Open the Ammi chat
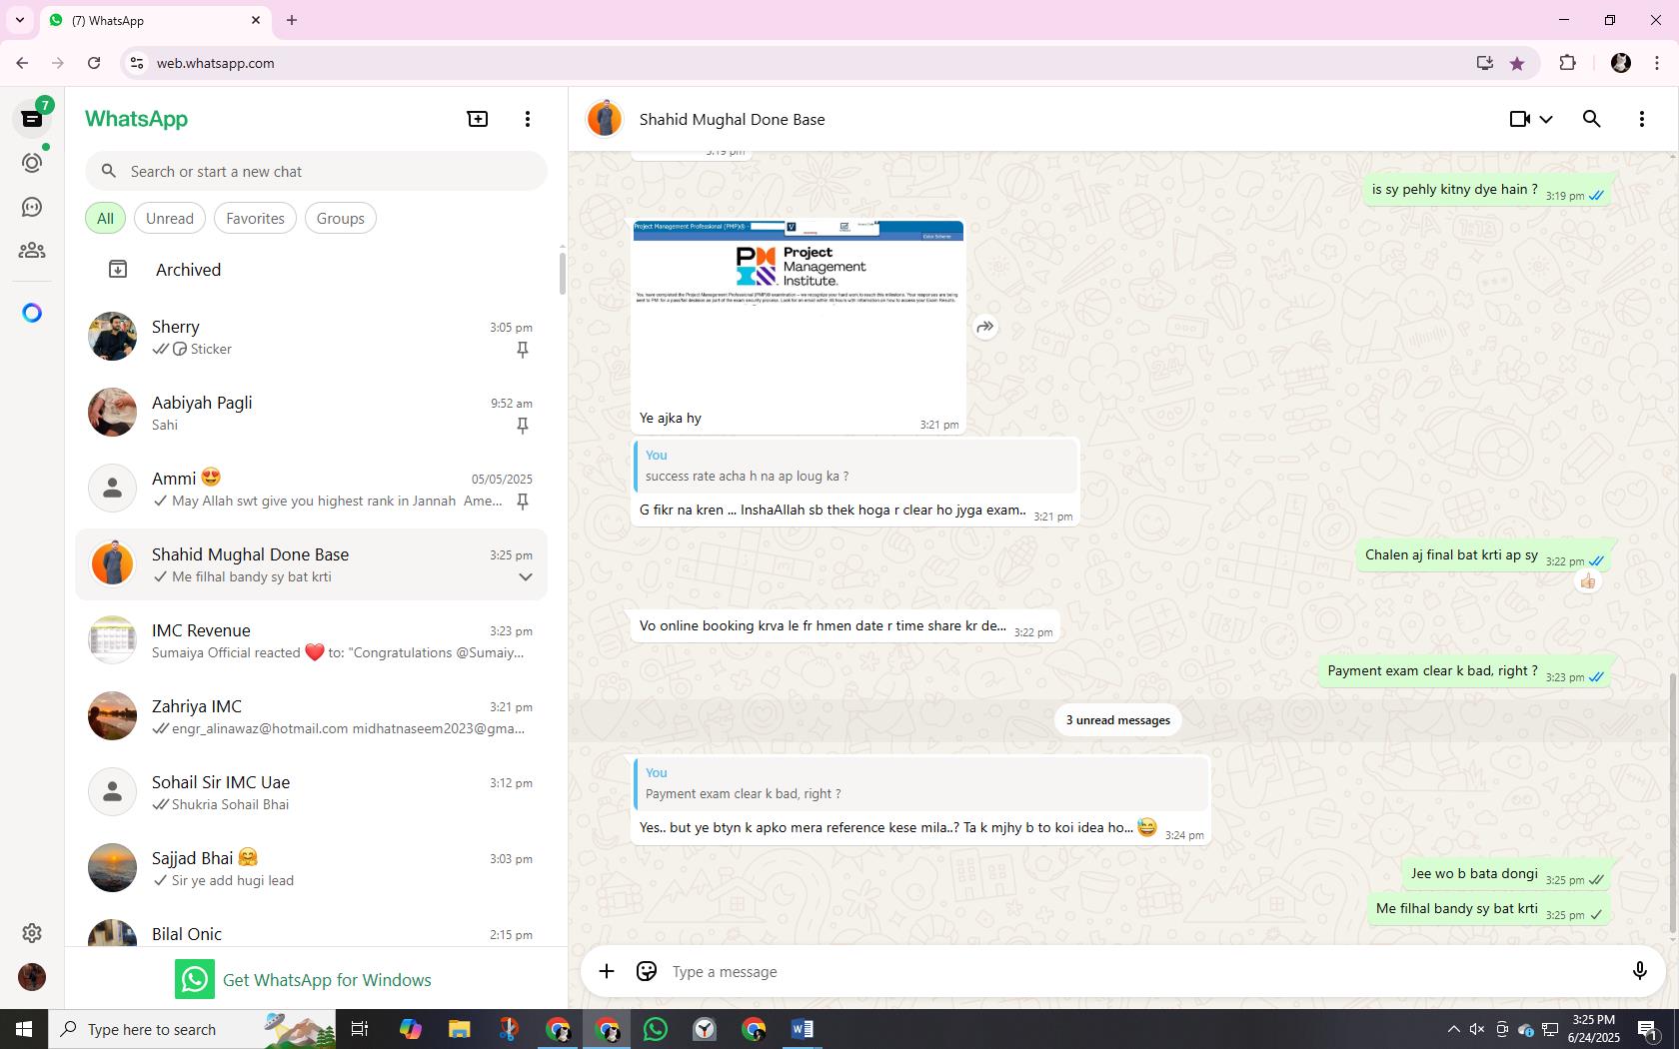The width and height of the screenshot is (1679, 1049). pos(312,490)
